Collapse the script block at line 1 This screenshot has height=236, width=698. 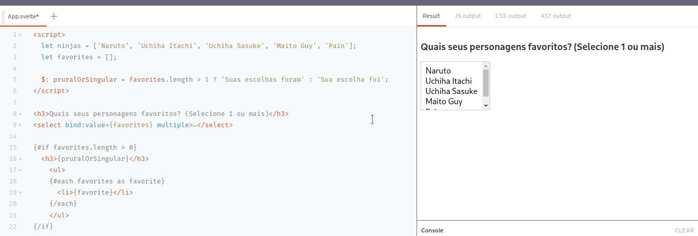pyautogui.click(x=20, y=35)
